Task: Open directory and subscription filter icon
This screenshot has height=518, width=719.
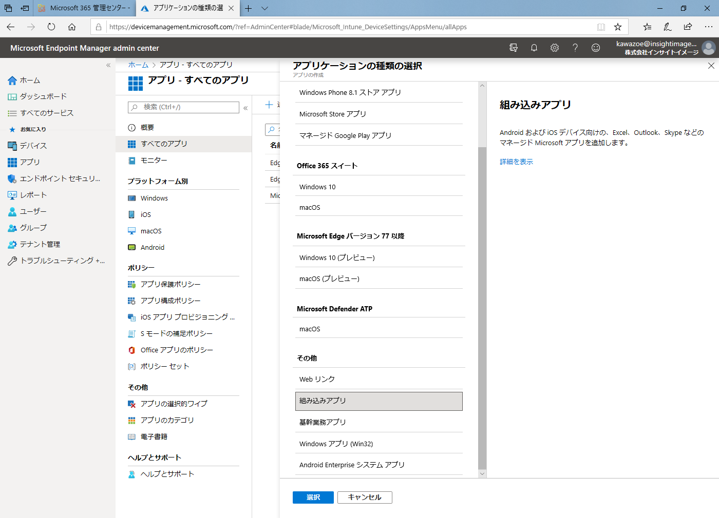Action: point(514,48)
